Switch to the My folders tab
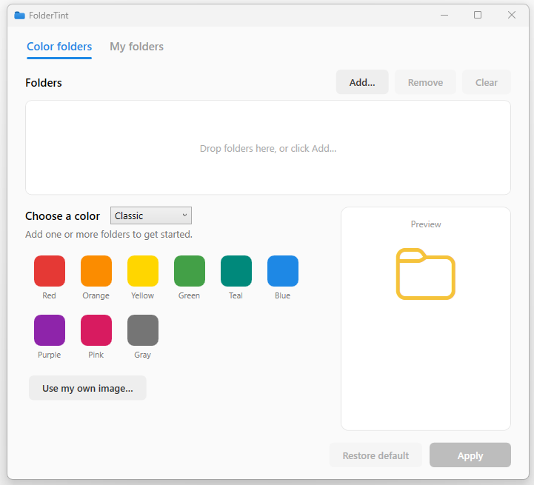 click(136, 47)
